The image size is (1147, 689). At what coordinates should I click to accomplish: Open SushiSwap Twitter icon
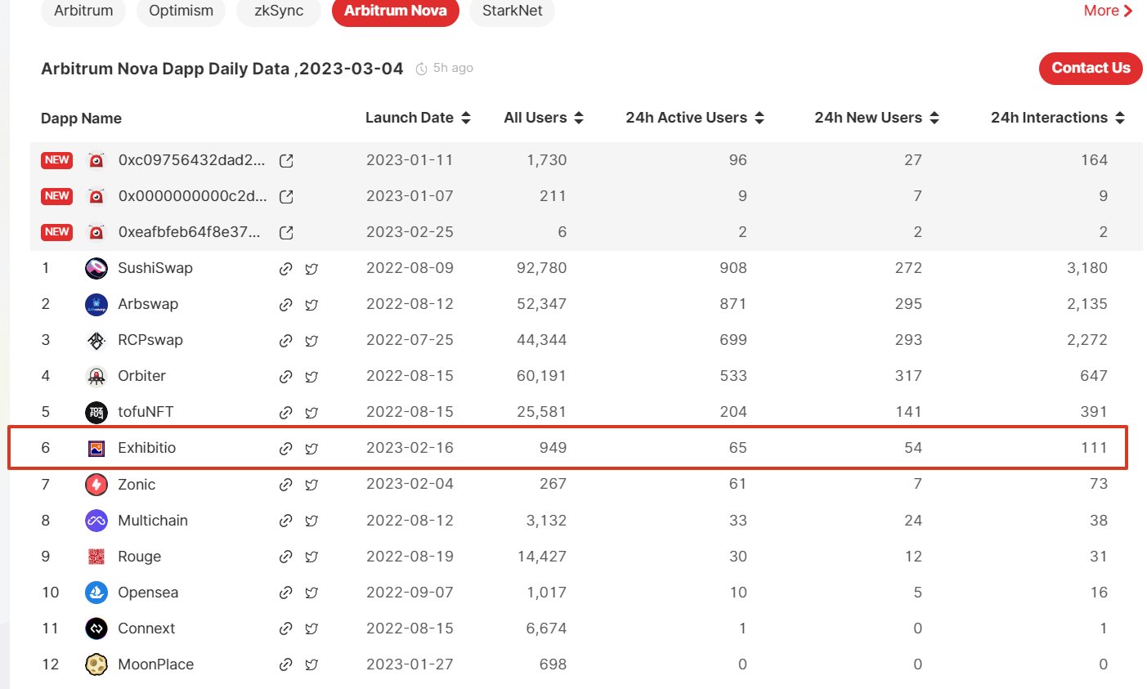(311, 269)
